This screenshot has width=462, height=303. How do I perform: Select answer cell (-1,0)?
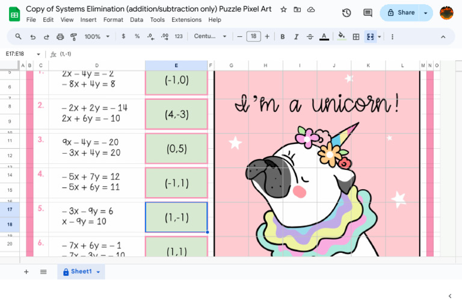(176, 83)
